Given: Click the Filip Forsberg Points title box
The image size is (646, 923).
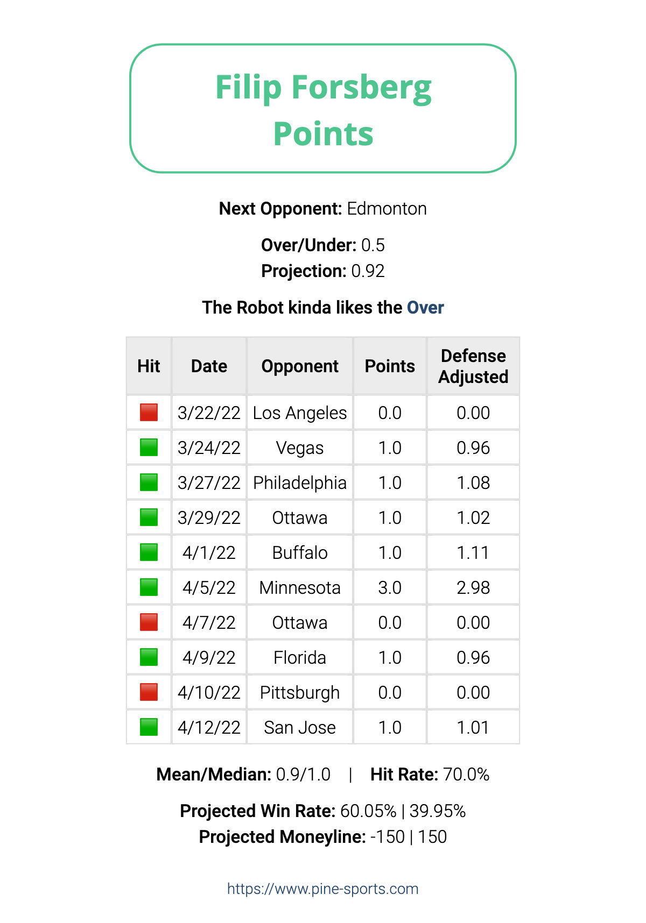Looking at the screenshot, I should (323, 109).
